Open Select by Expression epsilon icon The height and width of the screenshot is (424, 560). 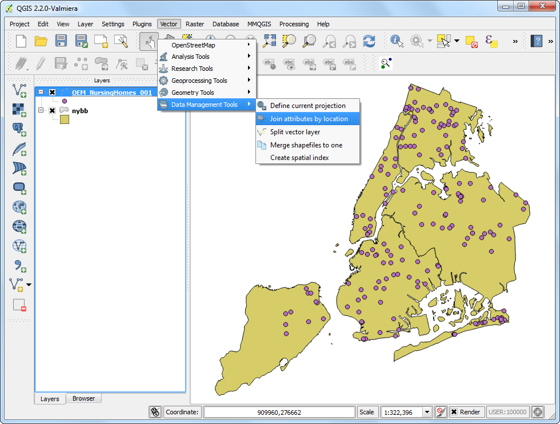(x=491, y=42)
